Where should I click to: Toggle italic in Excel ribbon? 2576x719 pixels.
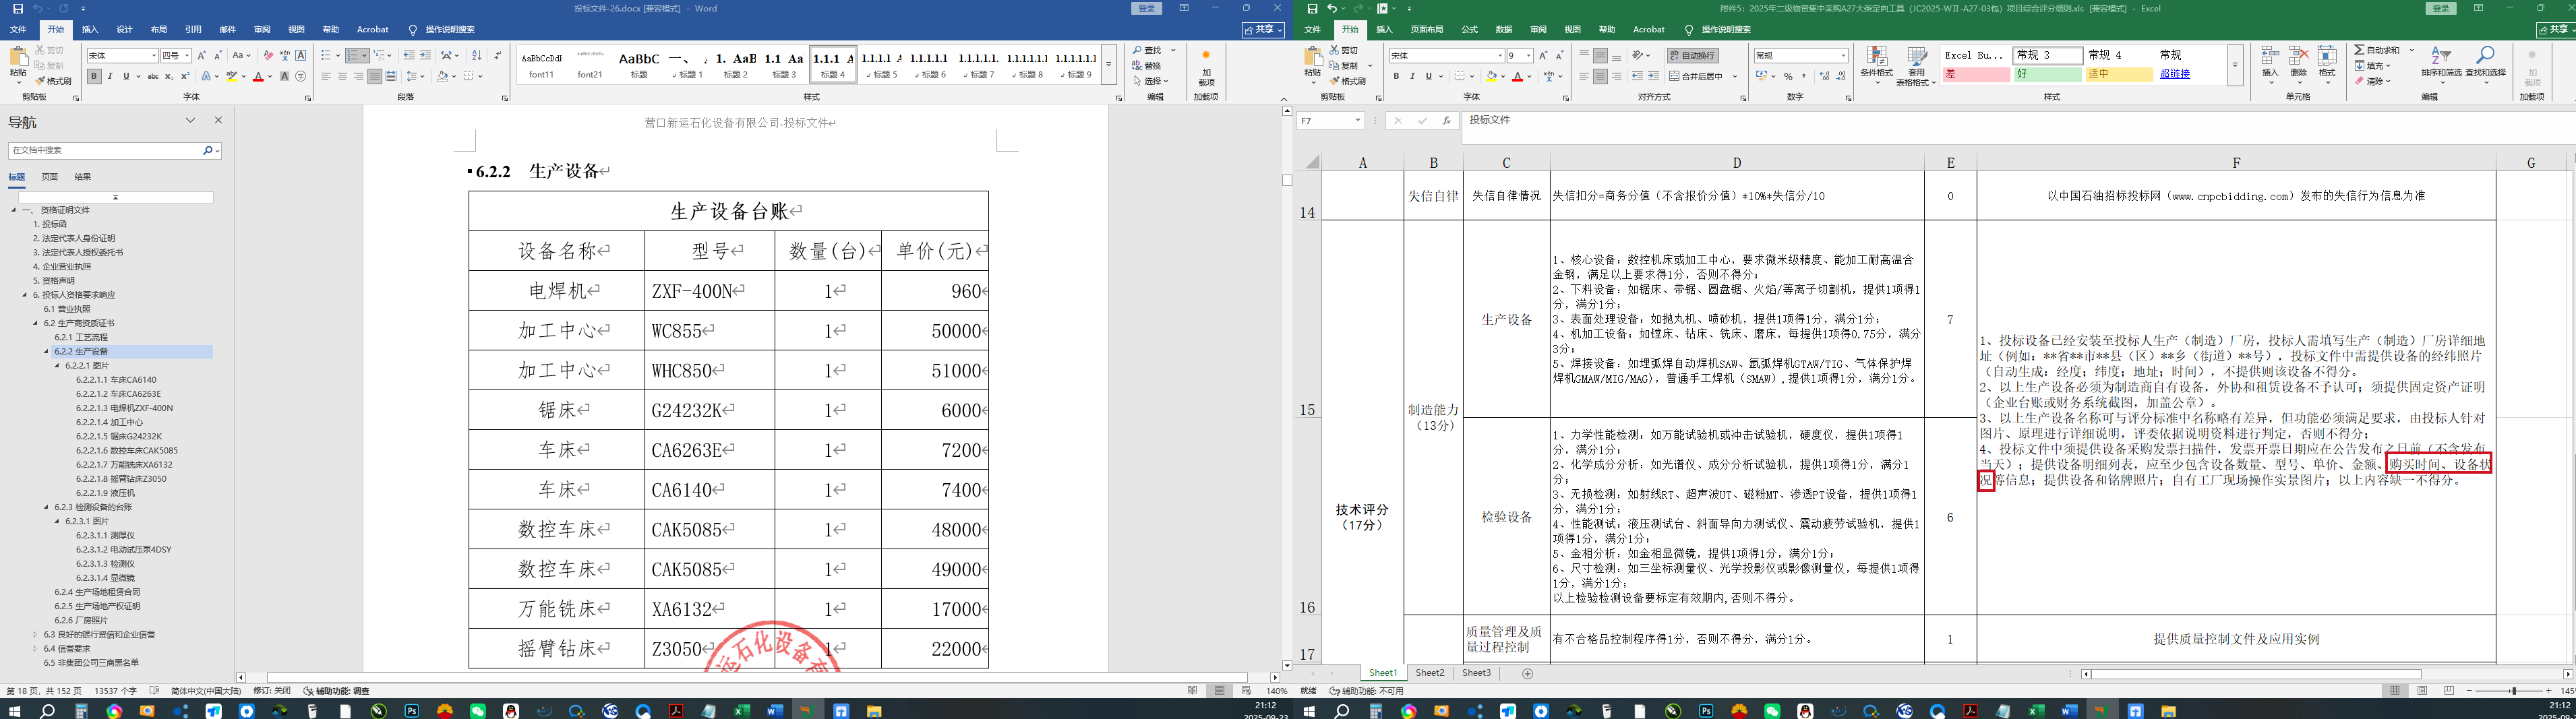[1412, 76]
